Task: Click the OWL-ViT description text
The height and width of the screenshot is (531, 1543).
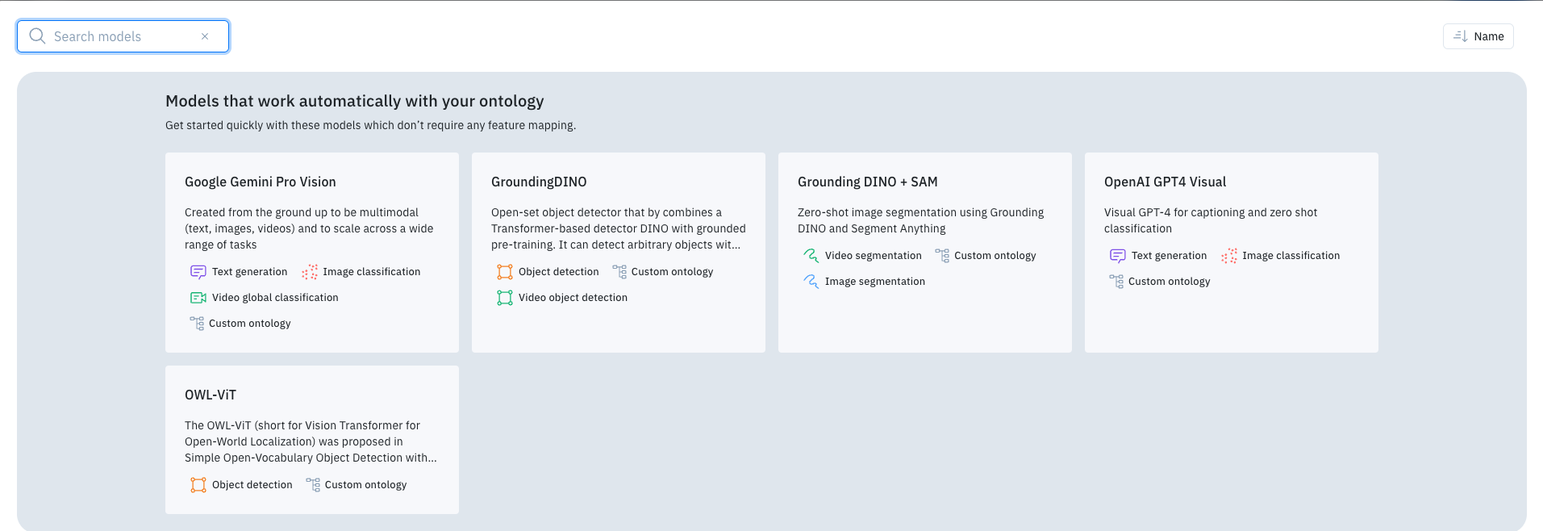Action: pyautogui.click(x=311, y=441)
